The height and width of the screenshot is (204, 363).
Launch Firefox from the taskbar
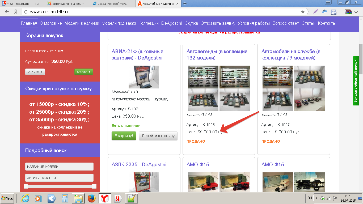pos(91,198)
